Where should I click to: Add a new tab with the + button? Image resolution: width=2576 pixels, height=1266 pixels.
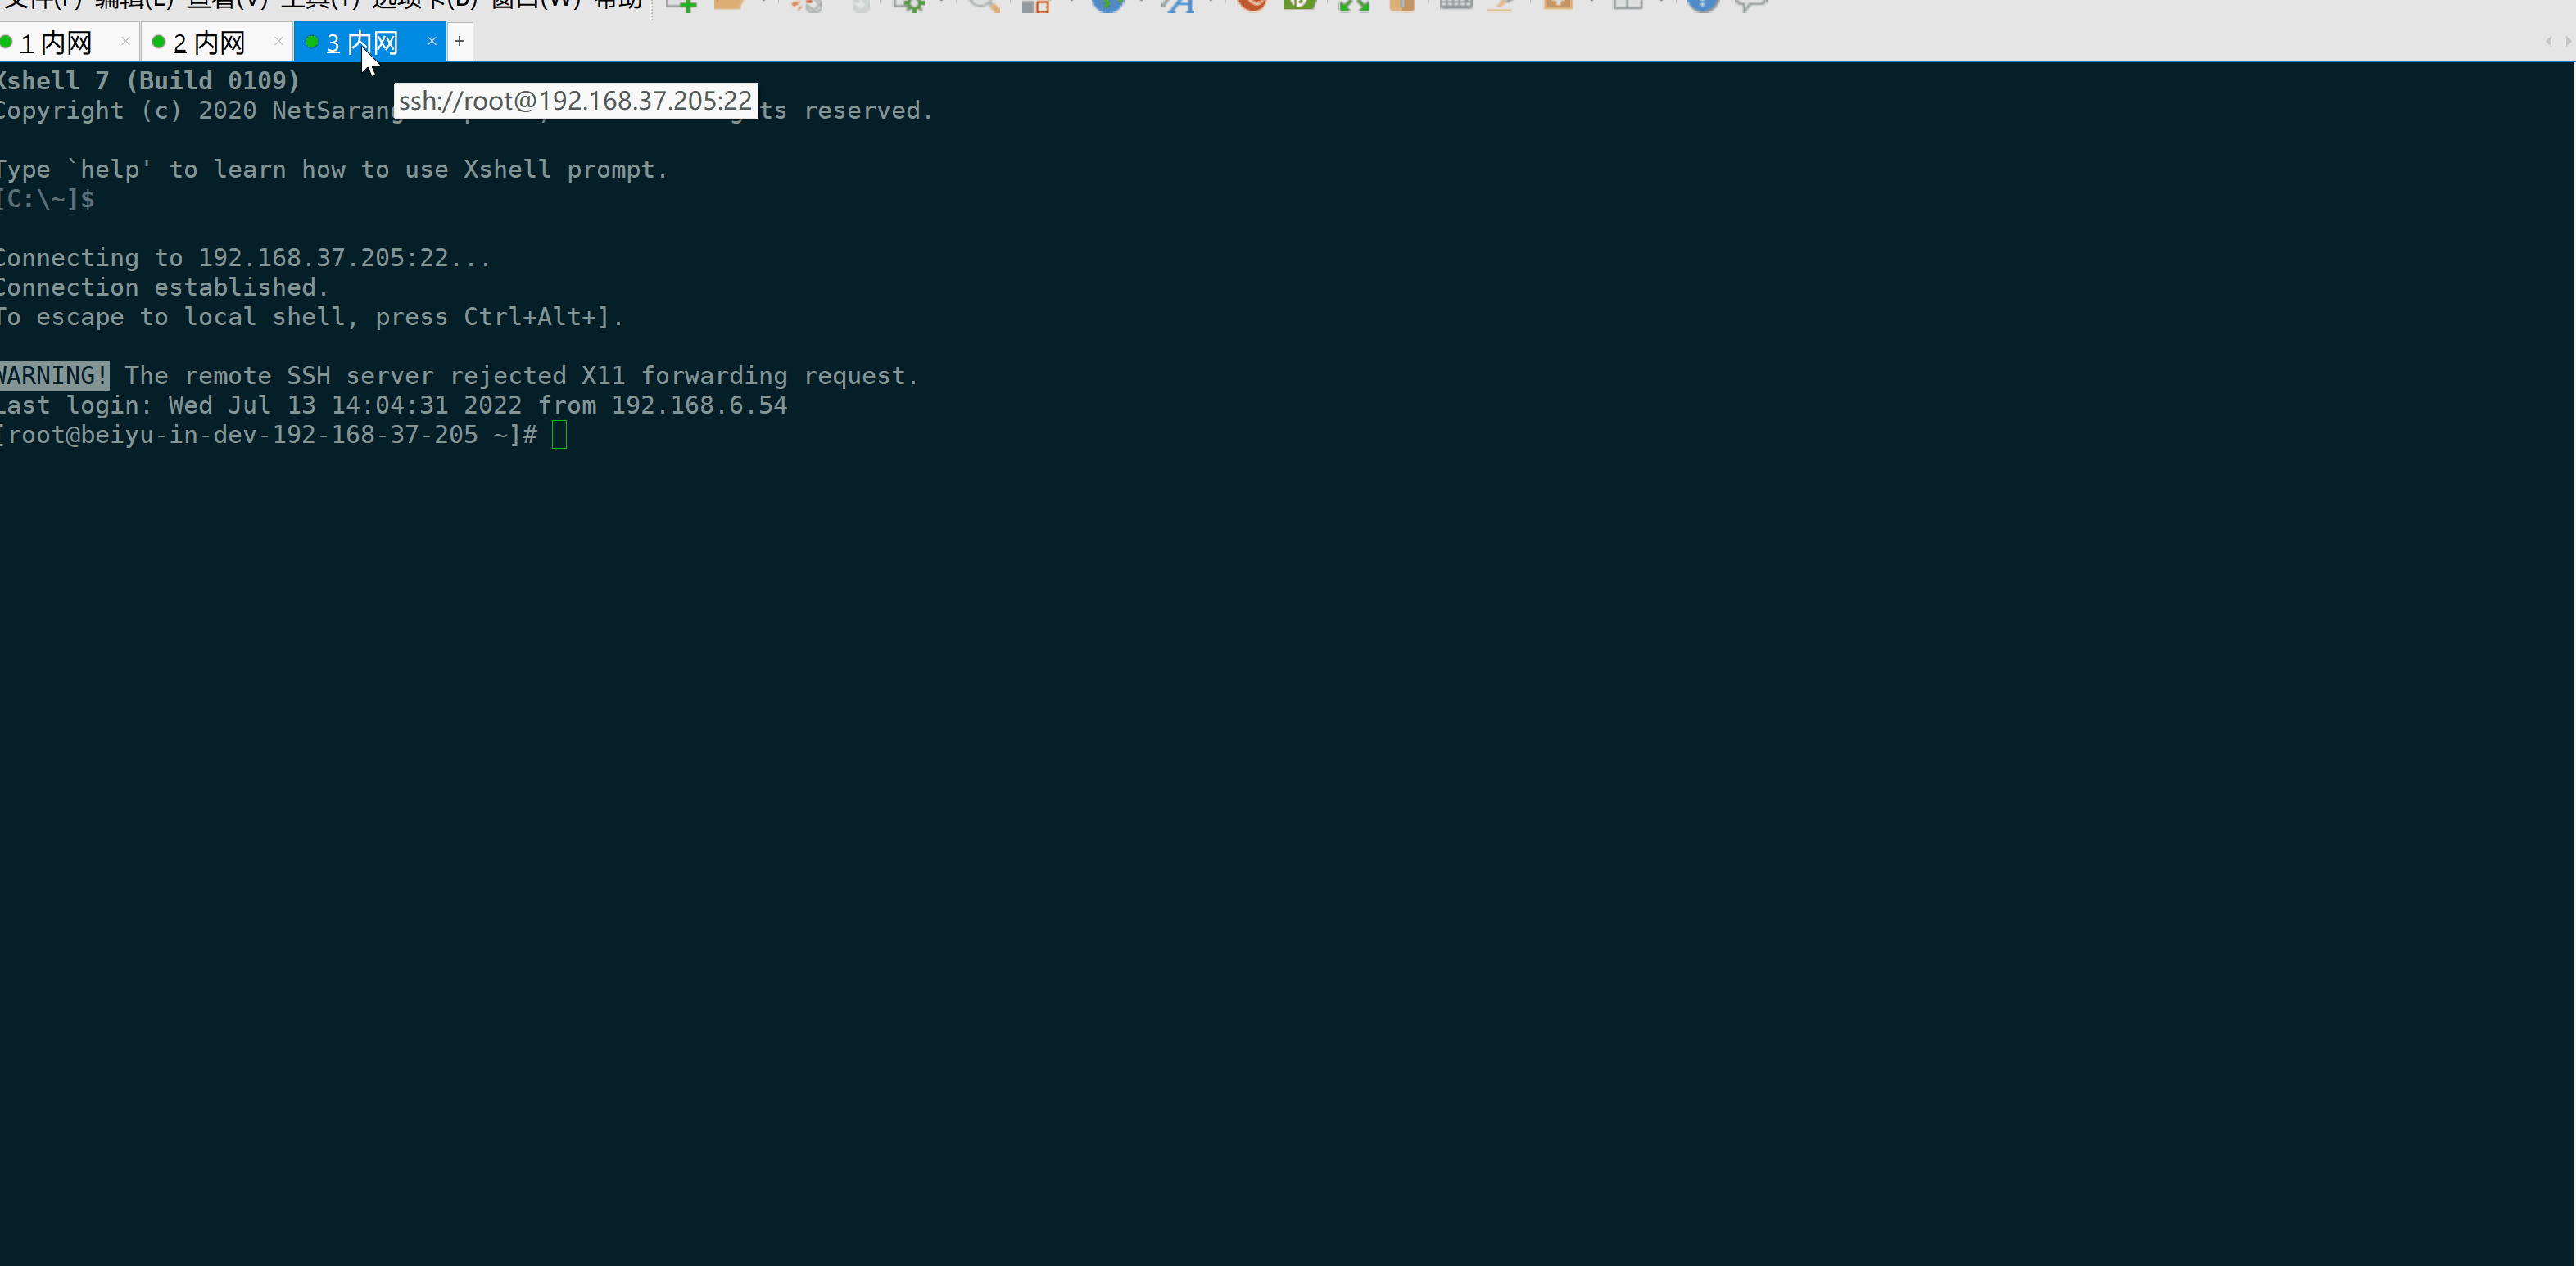(x=459, y=41)
